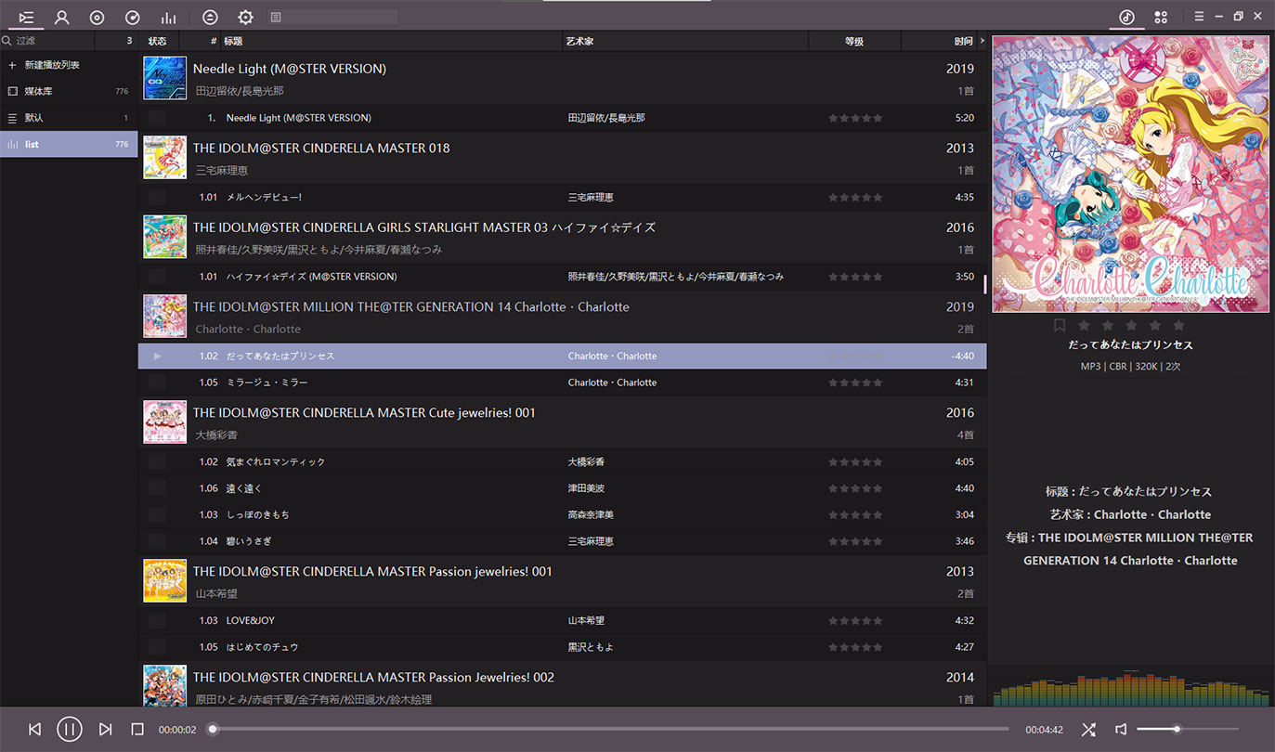Switch to the music note now-playing panel
Image resolution: width=1275 pixels, height=752 pixels.
[1126, 17]
